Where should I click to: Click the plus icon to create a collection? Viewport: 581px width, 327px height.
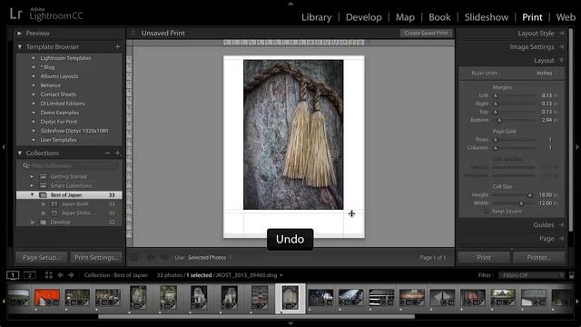tap(117, 154)
